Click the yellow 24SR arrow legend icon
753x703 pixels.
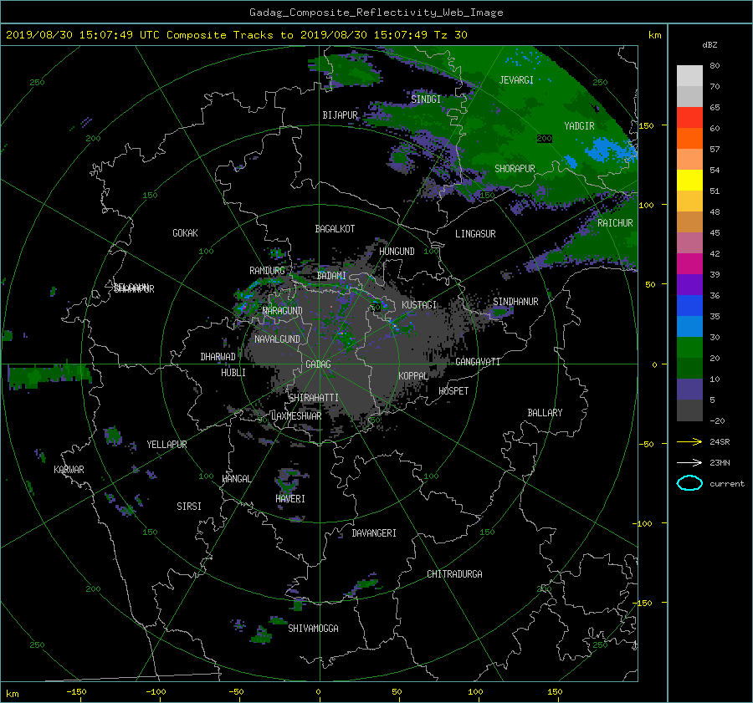(x=689, y=441)
